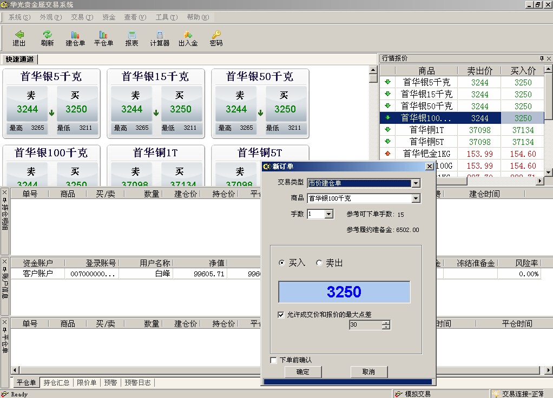Click the 首华铜1T card 卖 37098 button
This screenshot has width=553, height=398.
(x=131, y=175)
